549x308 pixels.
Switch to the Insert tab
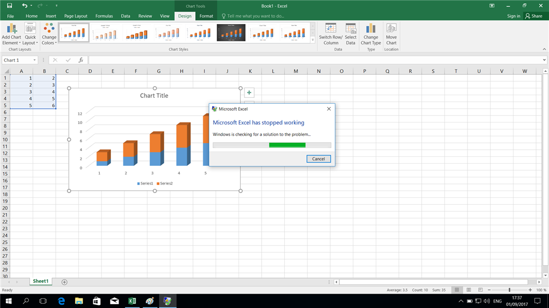point(51,16)
